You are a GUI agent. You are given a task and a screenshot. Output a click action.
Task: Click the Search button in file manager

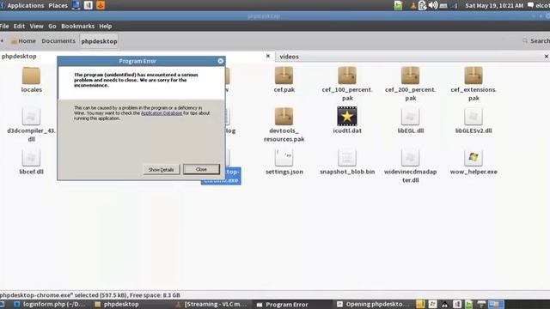pyautogui.click(x=536, y=41)
